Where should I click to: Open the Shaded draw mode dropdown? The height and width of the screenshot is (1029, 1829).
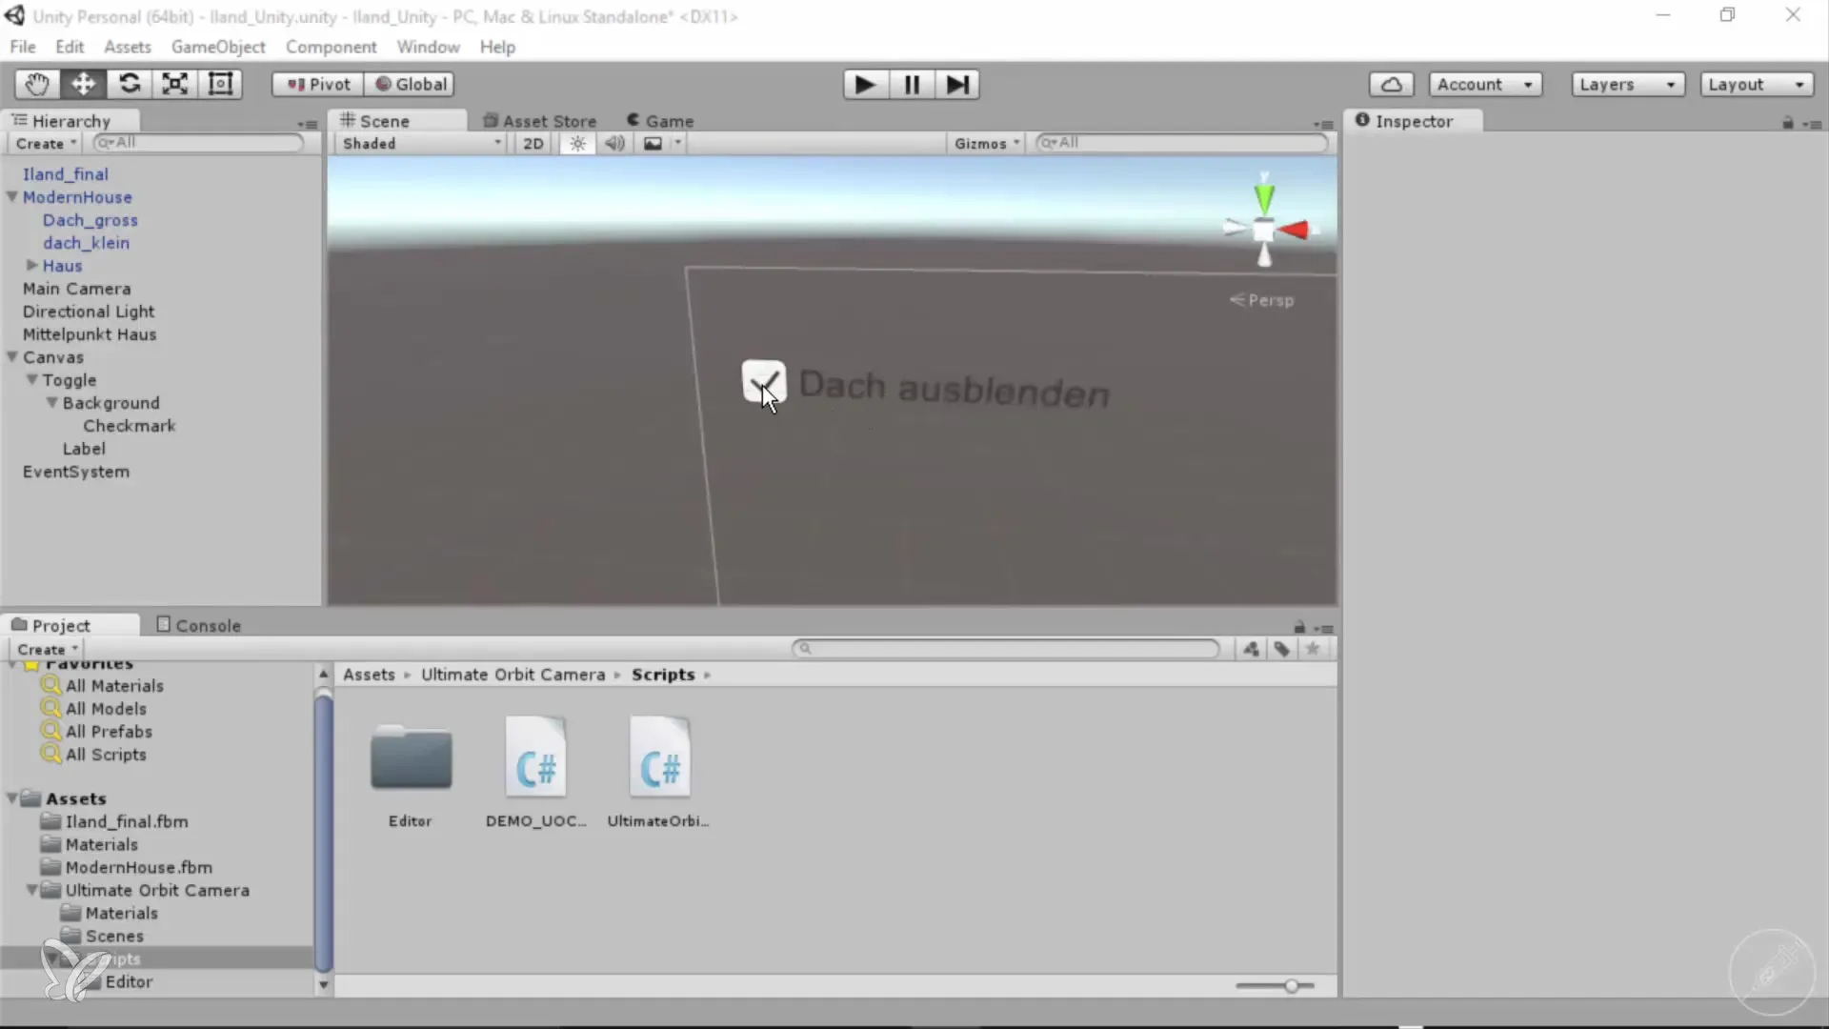pos(420,143)
